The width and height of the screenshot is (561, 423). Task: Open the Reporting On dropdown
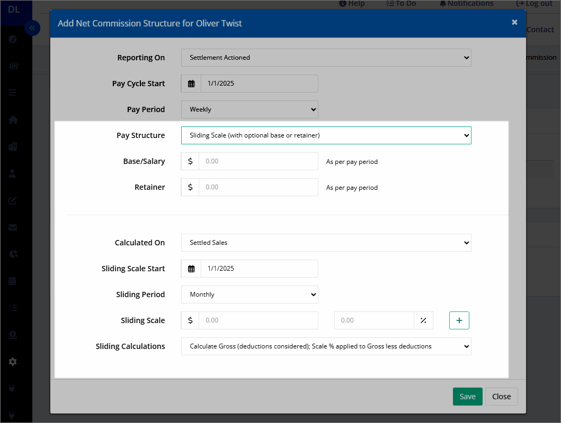[326, 58]
